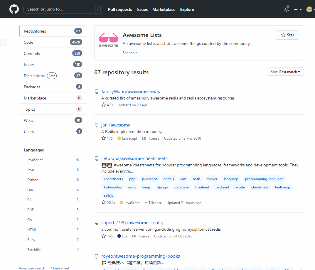Image resolution: width=315 pixels, height=270 pixels.
Task: Switch to the Commits results tab
Action: 32,53
